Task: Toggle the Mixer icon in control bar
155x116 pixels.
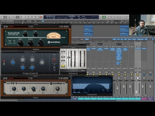Action: pos(18,17)
